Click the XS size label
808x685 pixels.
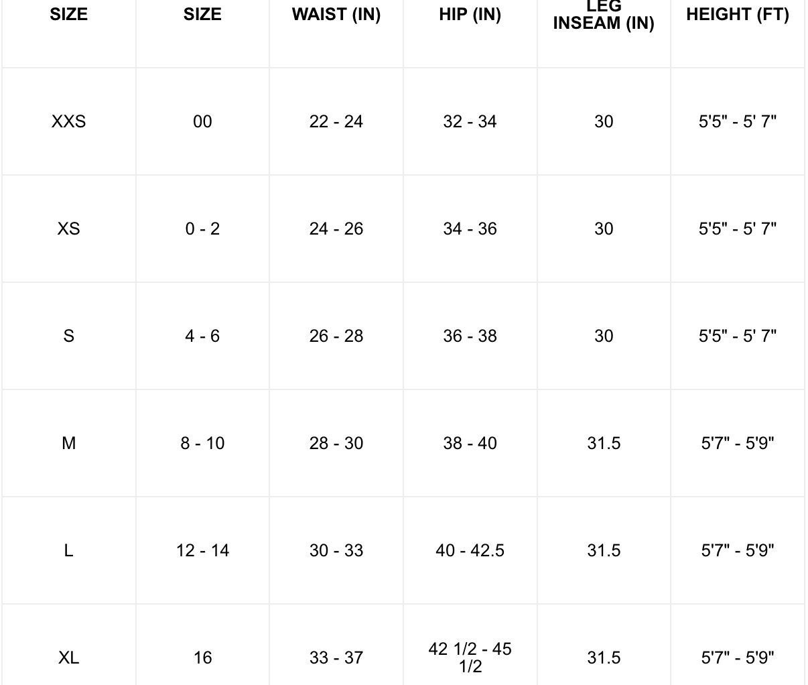pyautogui.click(x=68, y=229)
